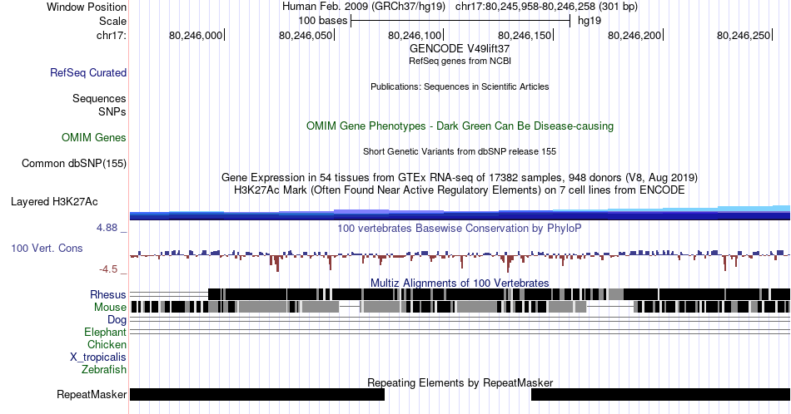
Task: Click 'Multiz Alignments of 100 Vertebrates' title
Action: point(460,283)
